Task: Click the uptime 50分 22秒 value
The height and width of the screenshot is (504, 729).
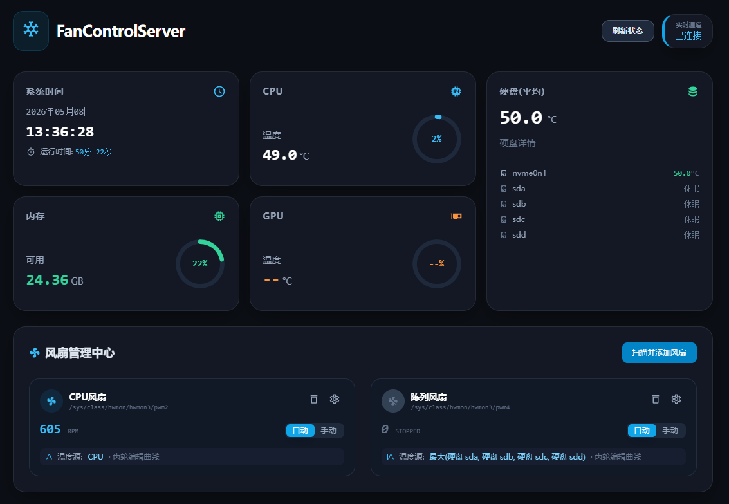Action: [93, 152]
